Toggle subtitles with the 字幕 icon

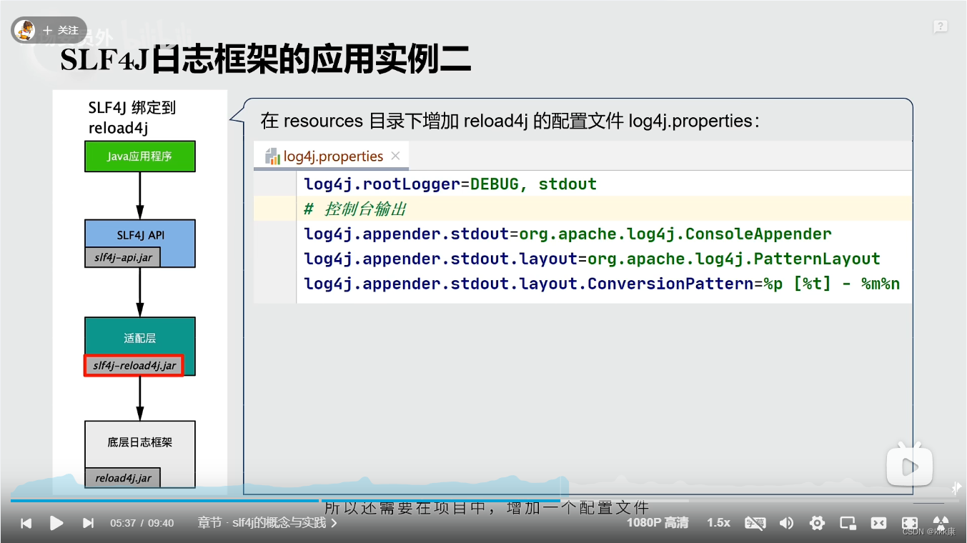(x=755, y=523)
